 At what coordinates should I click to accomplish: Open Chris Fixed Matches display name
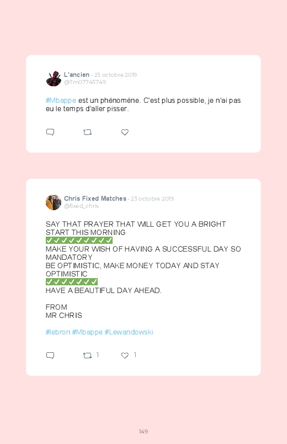(95, 199)
